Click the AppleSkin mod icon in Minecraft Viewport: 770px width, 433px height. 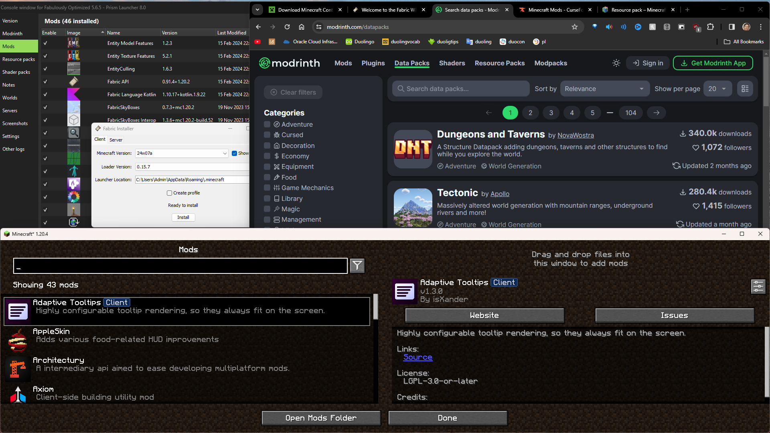[x=18, y=340]
